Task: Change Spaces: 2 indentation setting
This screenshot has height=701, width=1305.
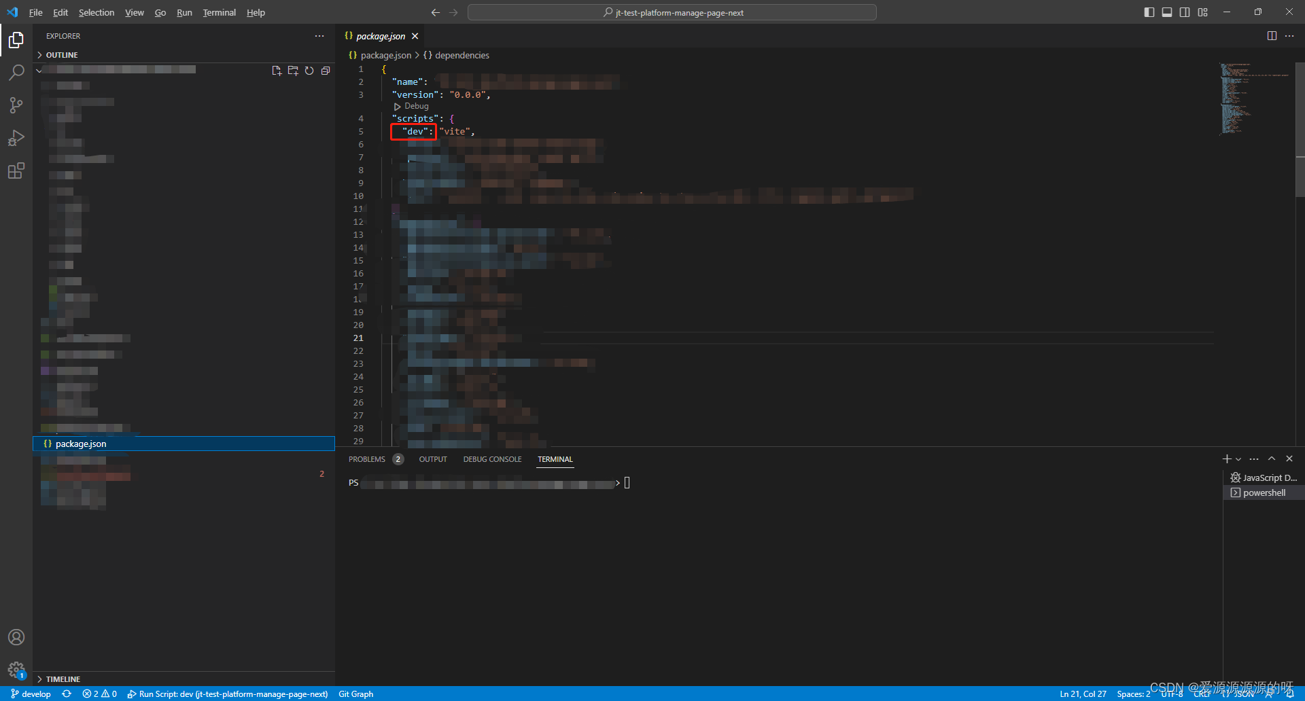Action: pos(1134,694)
